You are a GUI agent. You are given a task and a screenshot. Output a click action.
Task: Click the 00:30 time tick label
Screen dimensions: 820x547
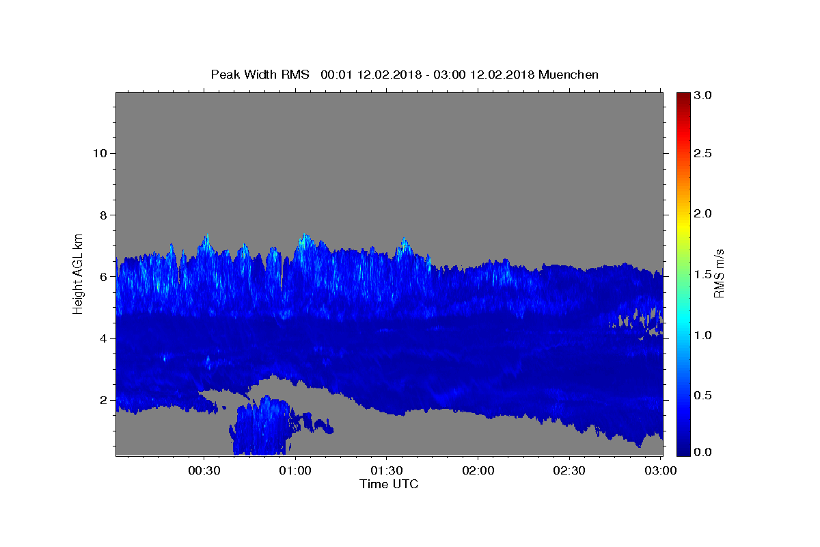204,471
